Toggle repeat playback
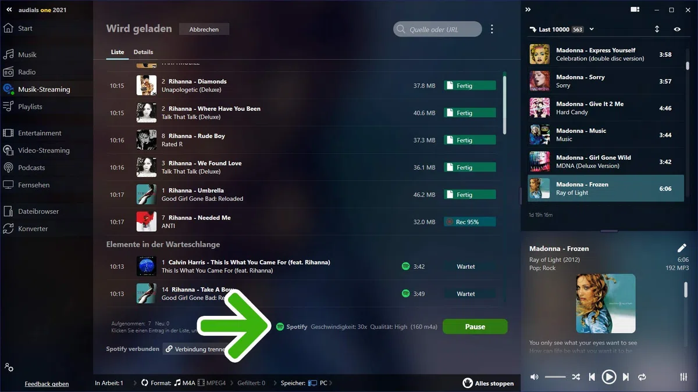698x392 pixels. (642, 377)
